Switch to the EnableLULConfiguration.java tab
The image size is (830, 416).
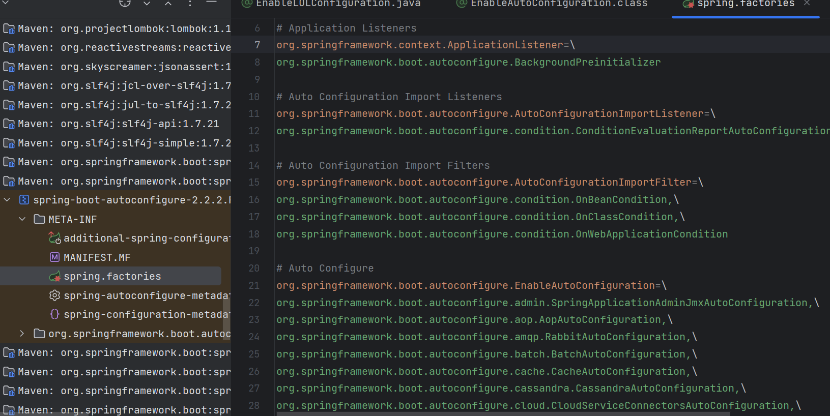coord(331,4)
